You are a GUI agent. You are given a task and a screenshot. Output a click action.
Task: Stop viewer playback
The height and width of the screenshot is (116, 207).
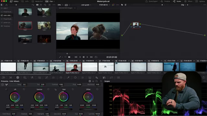click(83, 57)
